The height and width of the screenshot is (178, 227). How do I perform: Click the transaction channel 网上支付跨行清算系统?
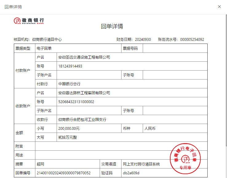point(141,164)
